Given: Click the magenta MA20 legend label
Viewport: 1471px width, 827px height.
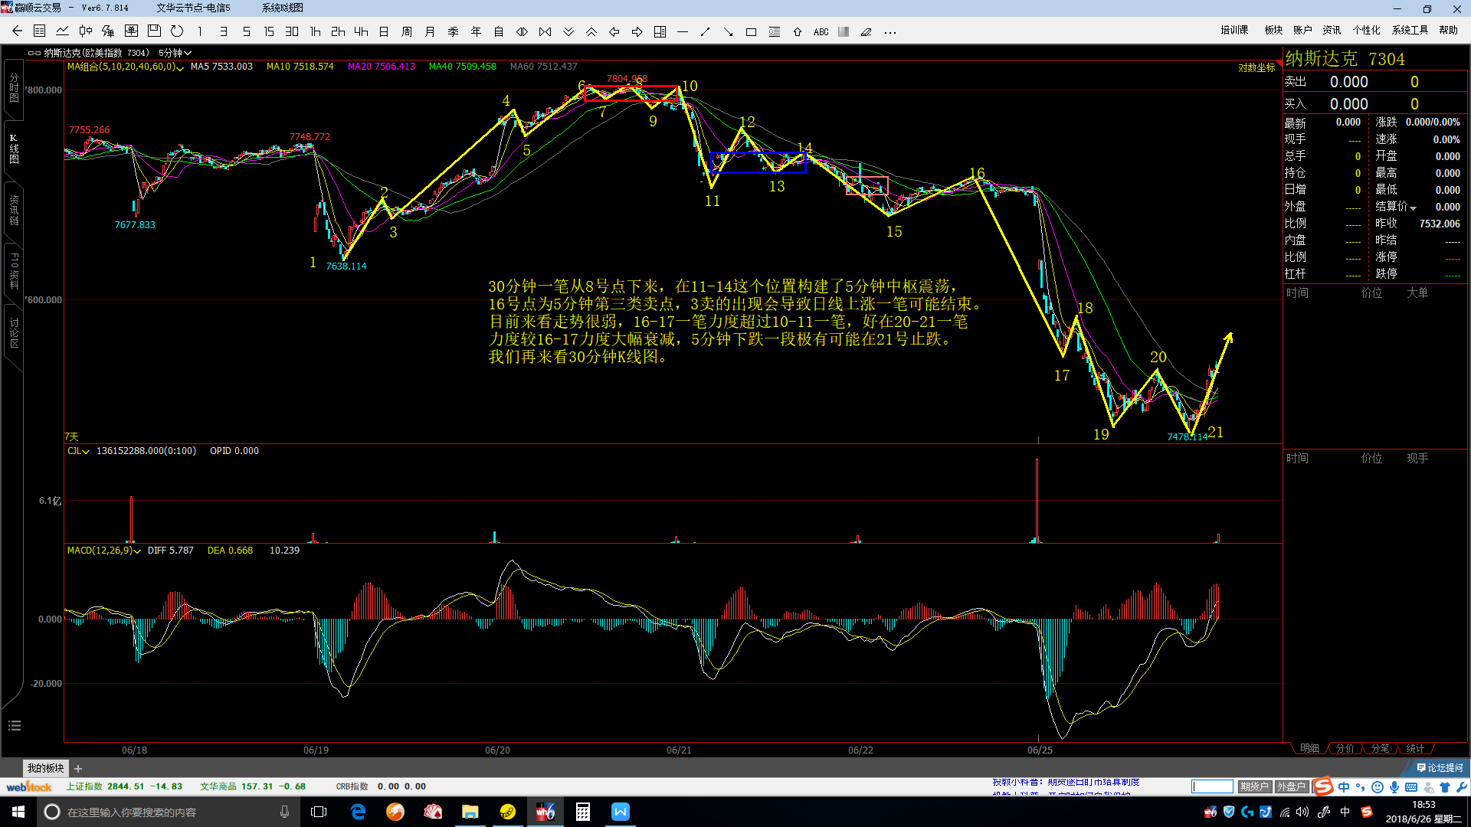Looking at the screenshot, I should coord(381,67).
